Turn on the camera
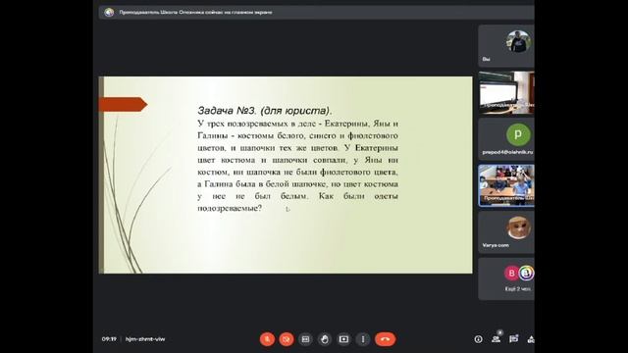Screen dimensions: 628x353 click(x=286, y=339)
